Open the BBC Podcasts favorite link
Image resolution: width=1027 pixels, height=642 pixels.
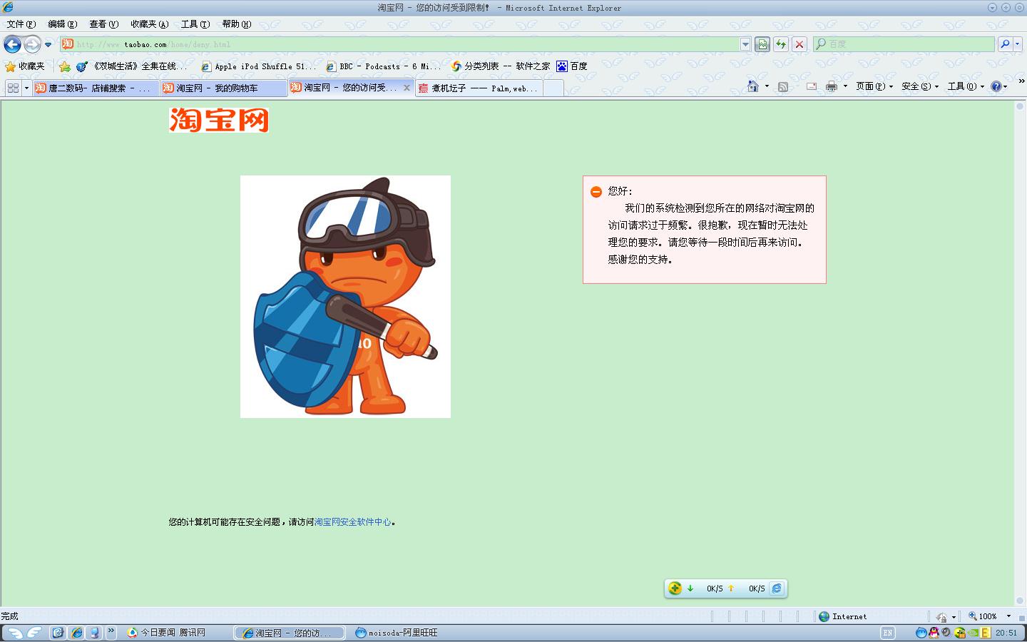pos(384,66)
